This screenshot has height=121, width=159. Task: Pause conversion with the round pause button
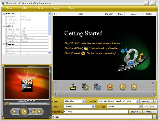122,87
